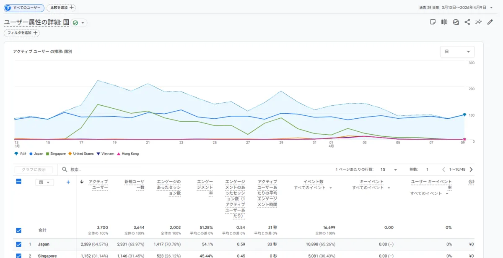The image size is (503, 258).
Task: Go to next table page arrow
Action: pyautogui.click(x=471, y=169)
